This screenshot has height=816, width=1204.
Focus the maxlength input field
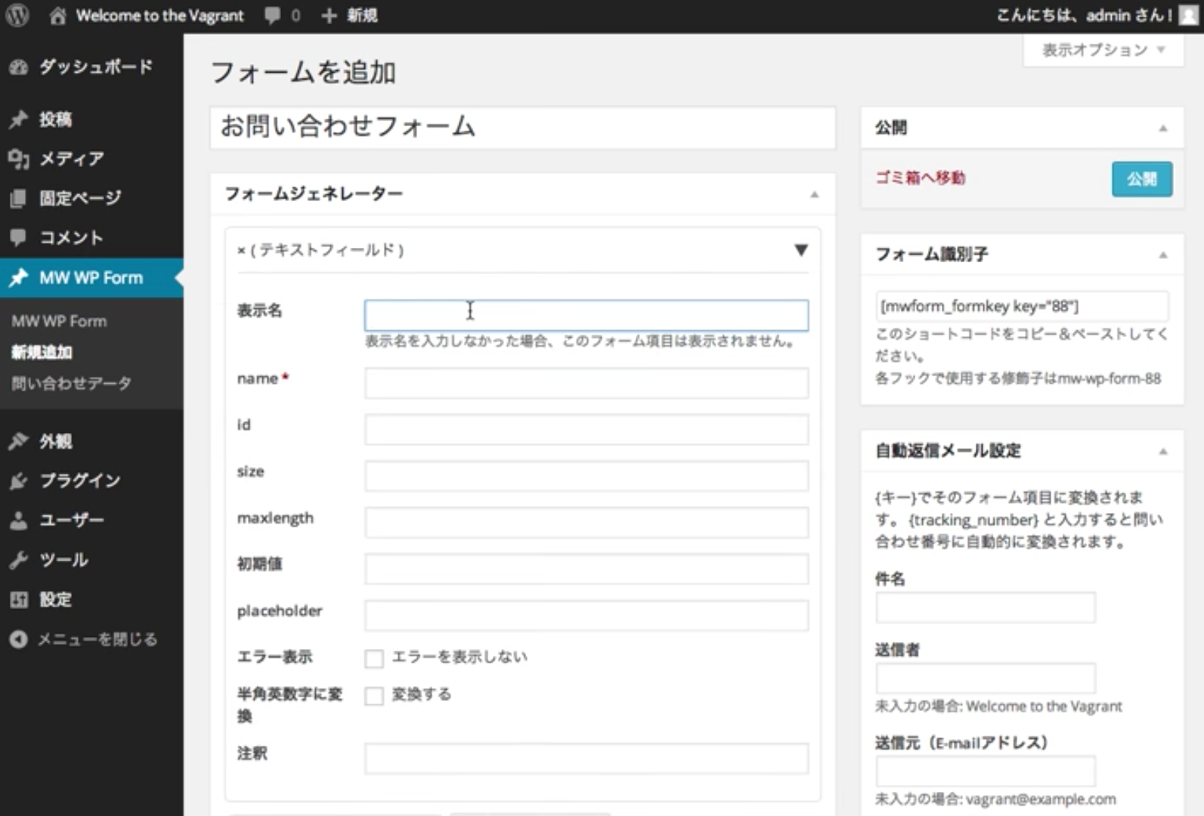pyautogui.click(x=587, y=522)
